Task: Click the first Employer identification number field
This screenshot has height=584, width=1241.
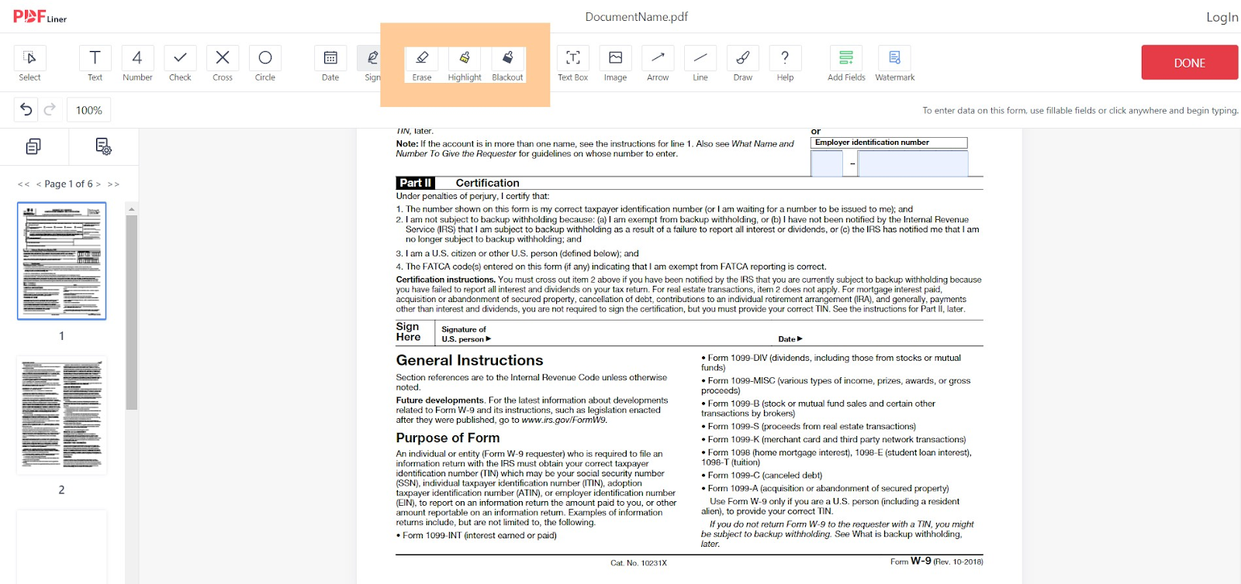Action: click(x=827, y=163)
